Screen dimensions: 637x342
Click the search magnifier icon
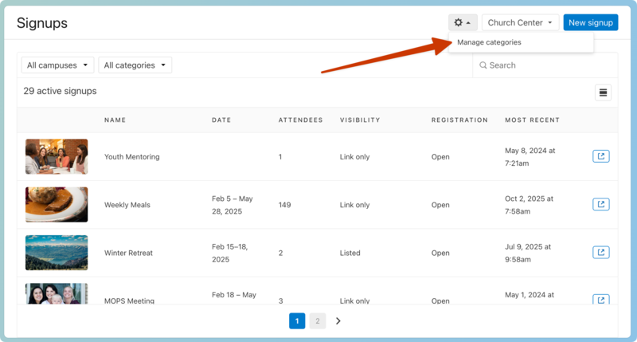[483, 65]
